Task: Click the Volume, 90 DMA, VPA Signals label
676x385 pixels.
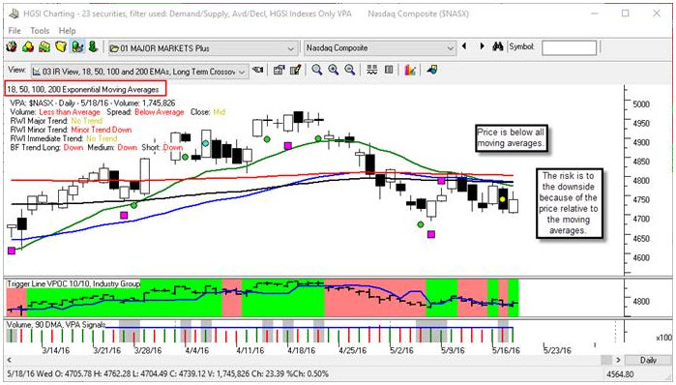Action: tap(56, 325)
